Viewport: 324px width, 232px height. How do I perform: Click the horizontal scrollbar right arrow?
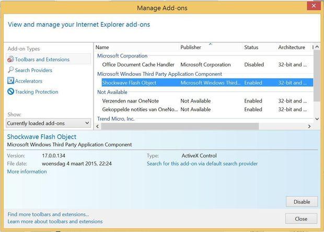point(309,126)
